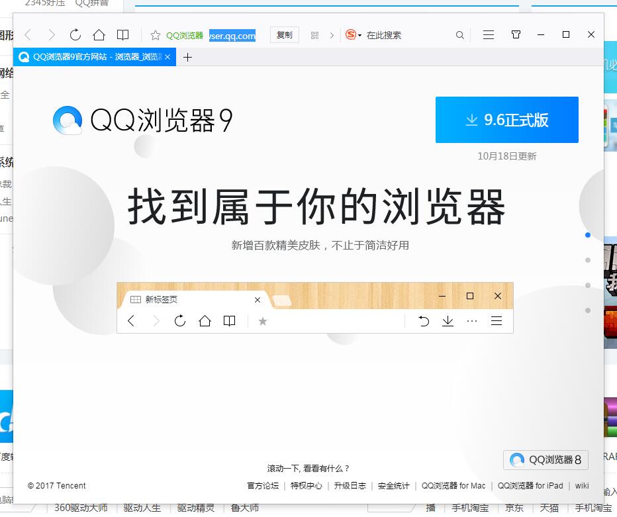This screenshot has width=617, height=517.
Task: Open the bookmarks book icon in the toolbar
Action: pyautogui.click(x=122, y=35)
